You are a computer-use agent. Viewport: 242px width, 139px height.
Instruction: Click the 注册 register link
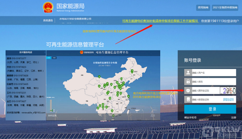[x=234, y=118]
